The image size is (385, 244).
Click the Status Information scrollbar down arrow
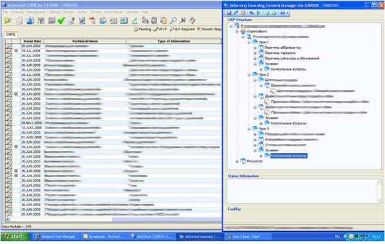pyautogui.click(x=379, y=200)
